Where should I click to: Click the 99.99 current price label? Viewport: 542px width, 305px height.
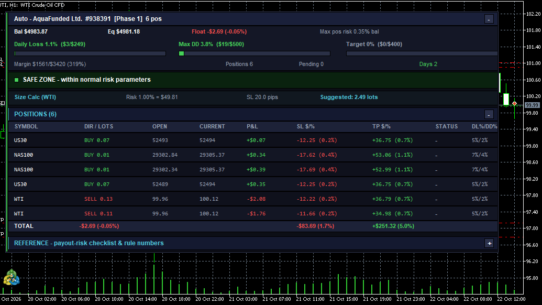(x=532, y=105)
